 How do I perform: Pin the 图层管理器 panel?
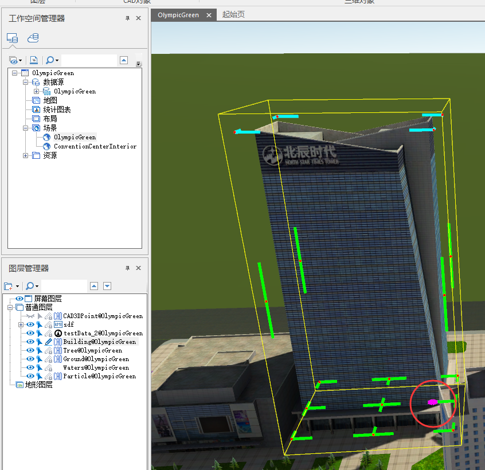[x=127, y=268]
